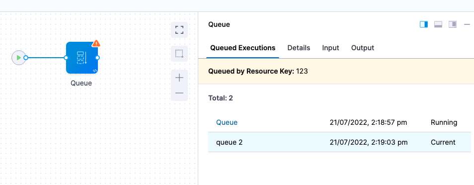The width and height of the screenshot is (474, 185).
Task: Switch panel to floating layout
Action: pos(453,24)
